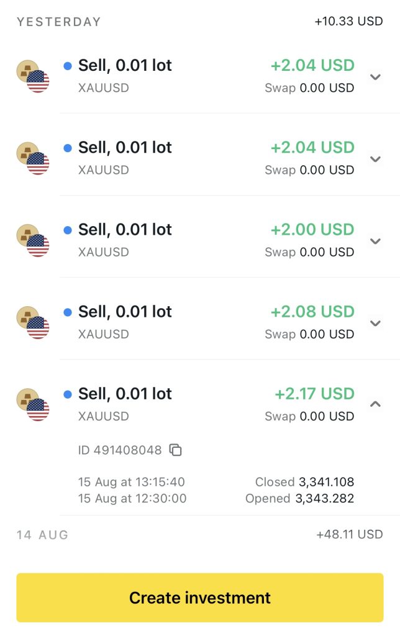
Task: Click XAUUSD icon of the +2.00 USD trade
Action: pyautogui.click(x=32, y=240)
